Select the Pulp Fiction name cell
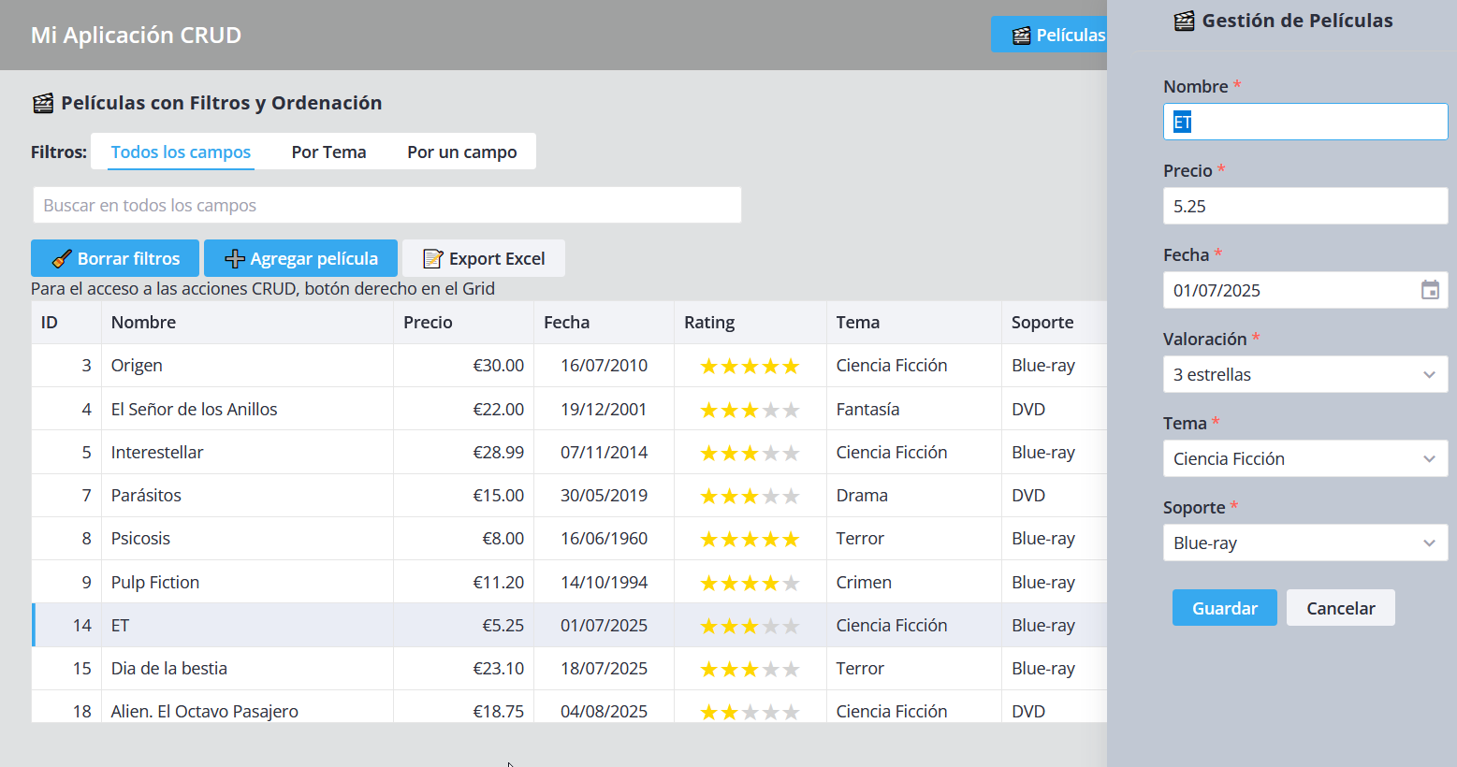The width and height of the screenshot is (1457, 767). [247, 582]
